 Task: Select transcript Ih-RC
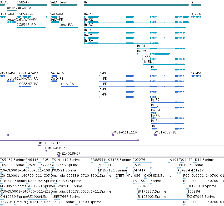click(x=135, y=27)
